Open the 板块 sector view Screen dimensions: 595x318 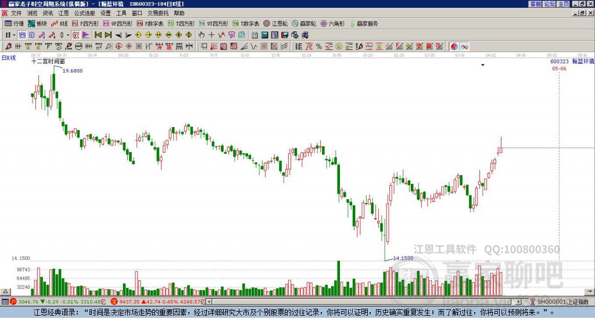click(x=38, y=23)
